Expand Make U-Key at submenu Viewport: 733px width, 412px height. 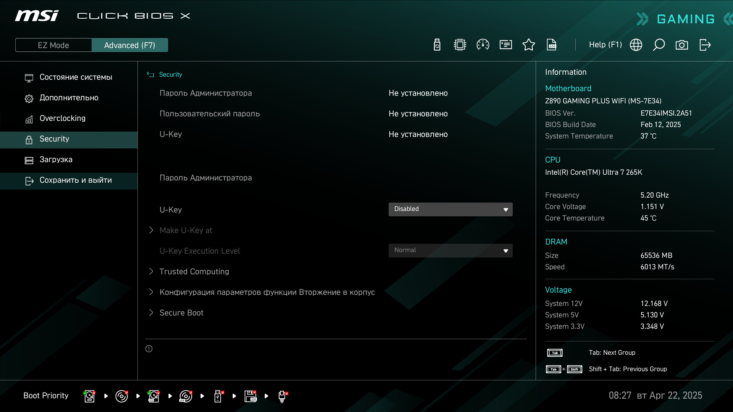186,230
